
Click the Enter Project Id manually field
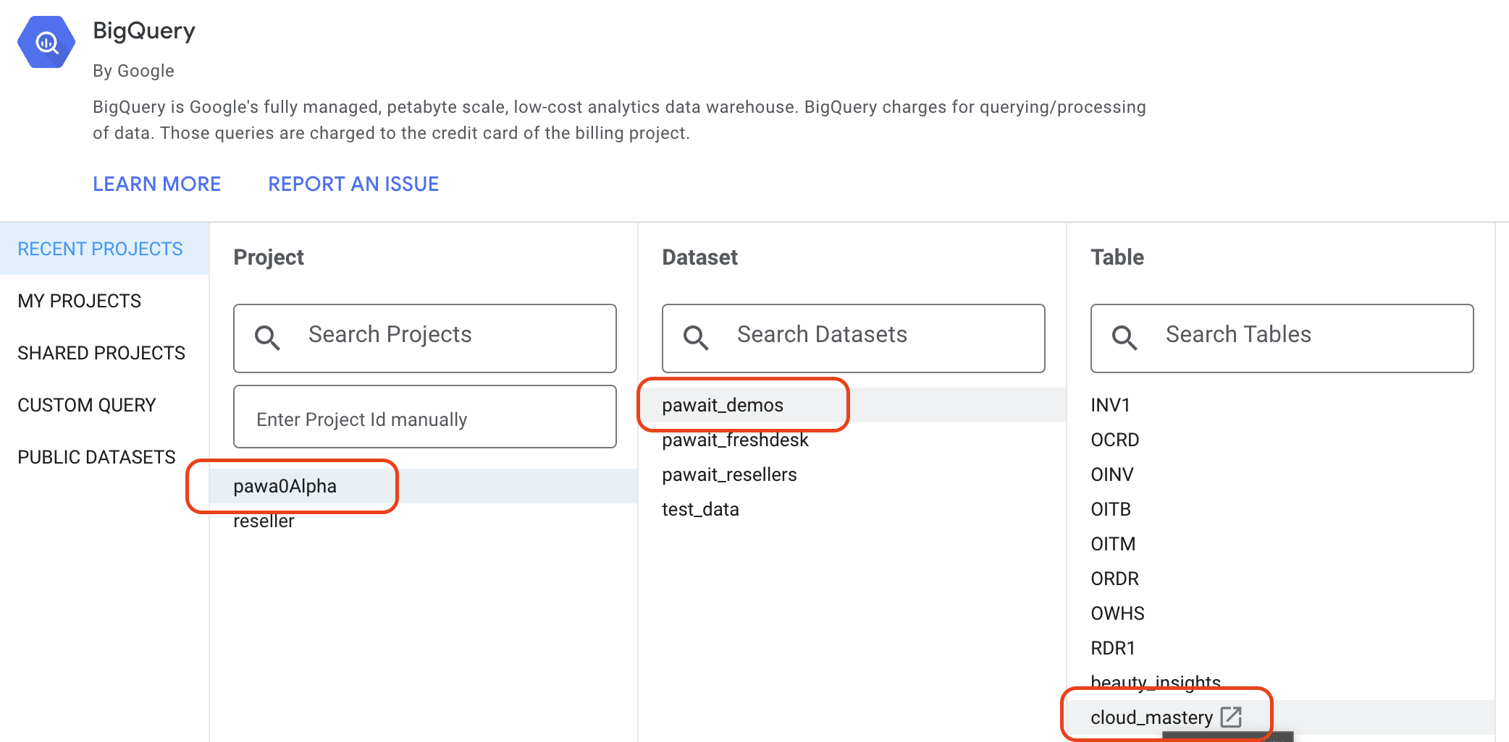pos(424,417)
